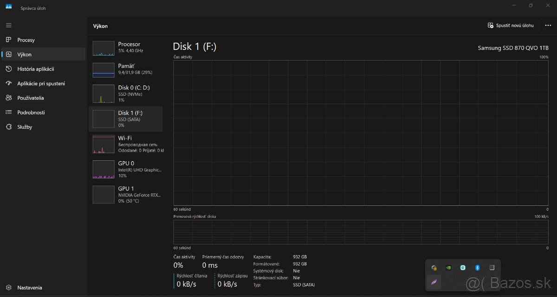557x297 pixels.
Task: Open the three-dot more options menu
Action: (548, 26)
